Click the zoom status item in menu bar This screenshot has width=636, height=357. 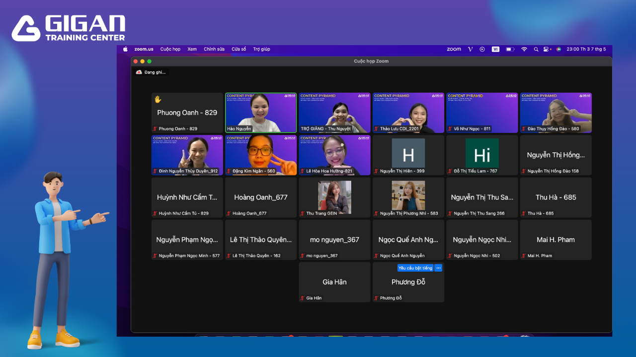pyautogui.click(x=454, y=49)
